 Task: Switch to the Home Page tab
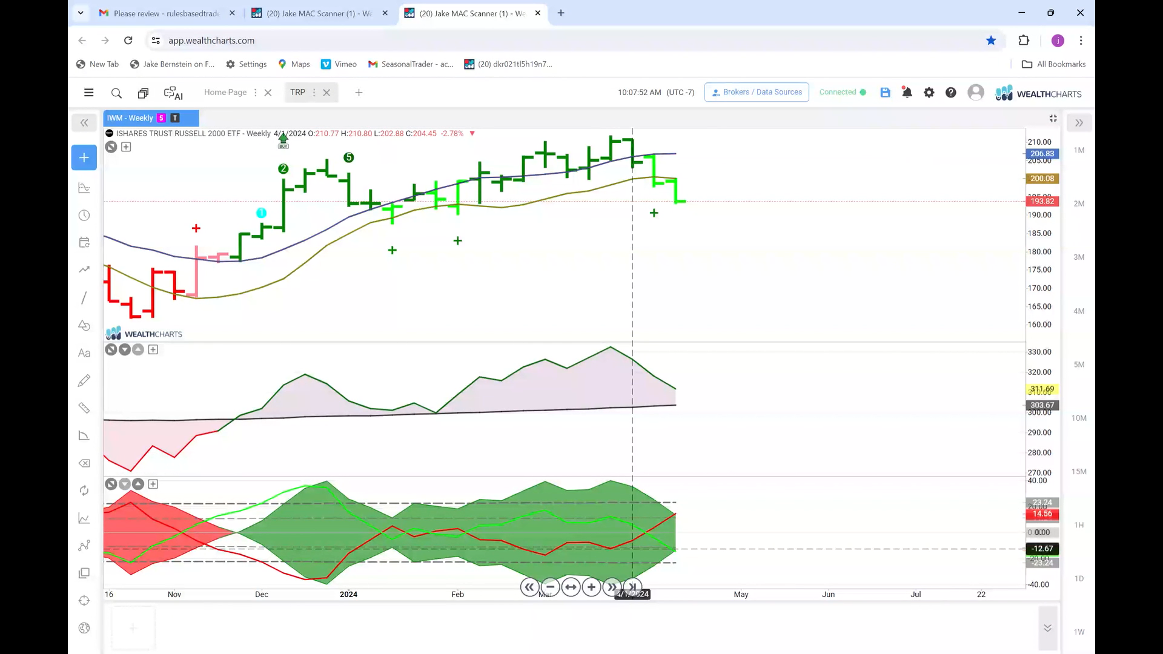click(x=225, y=92)
